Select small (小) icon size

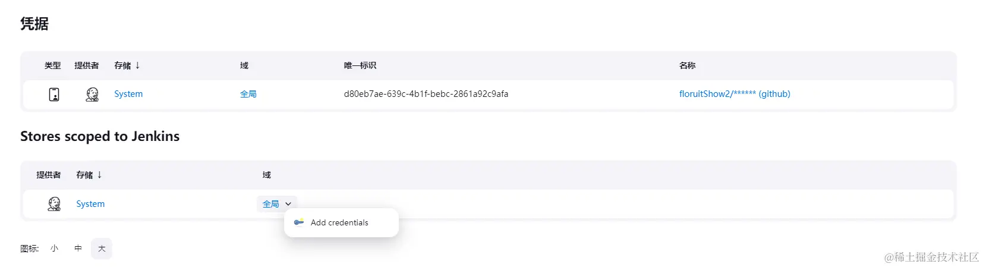click(54, 249)
